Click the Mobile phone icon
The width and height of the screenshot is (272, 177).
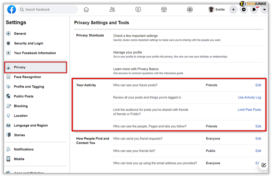[8, 159]
